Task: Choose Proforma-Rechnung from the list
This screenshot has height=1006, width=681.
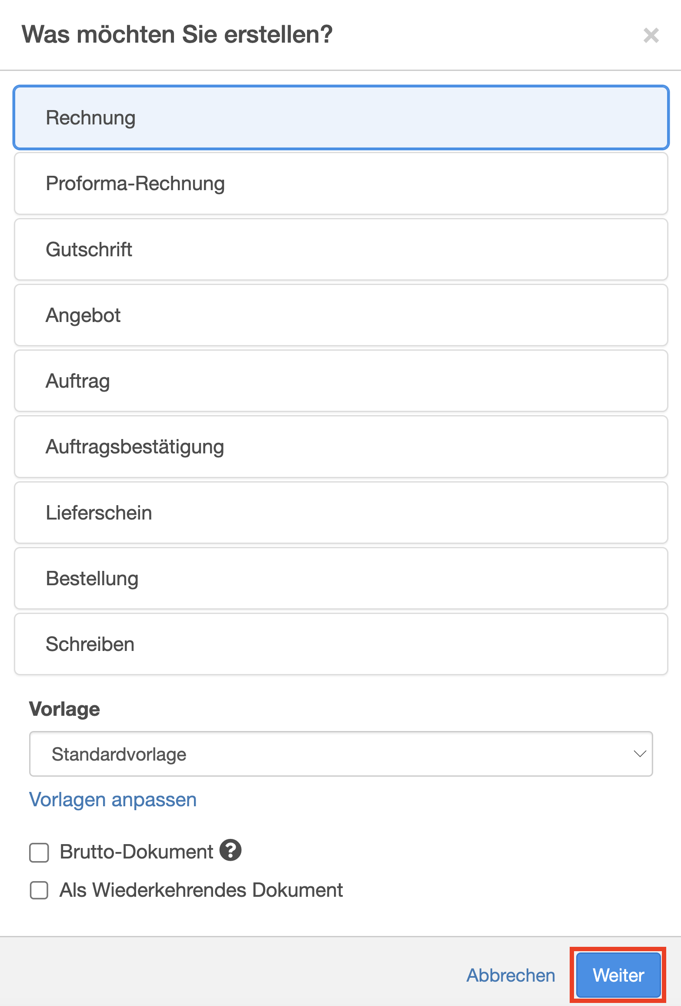Action: [x=340, y=184]
